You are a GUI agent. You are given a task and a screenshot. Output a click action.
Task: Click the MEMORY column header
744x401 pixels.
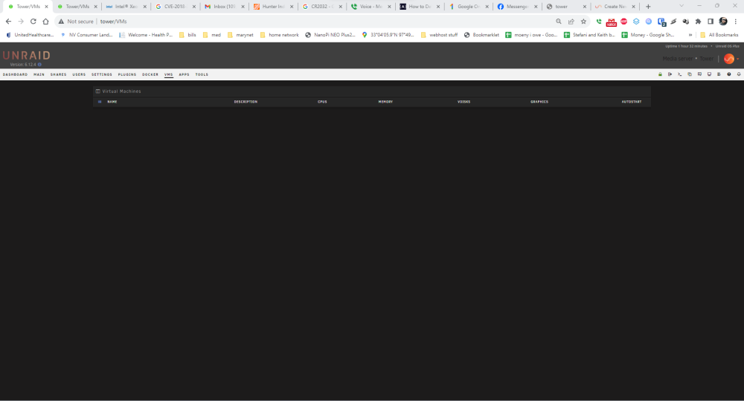385,102
